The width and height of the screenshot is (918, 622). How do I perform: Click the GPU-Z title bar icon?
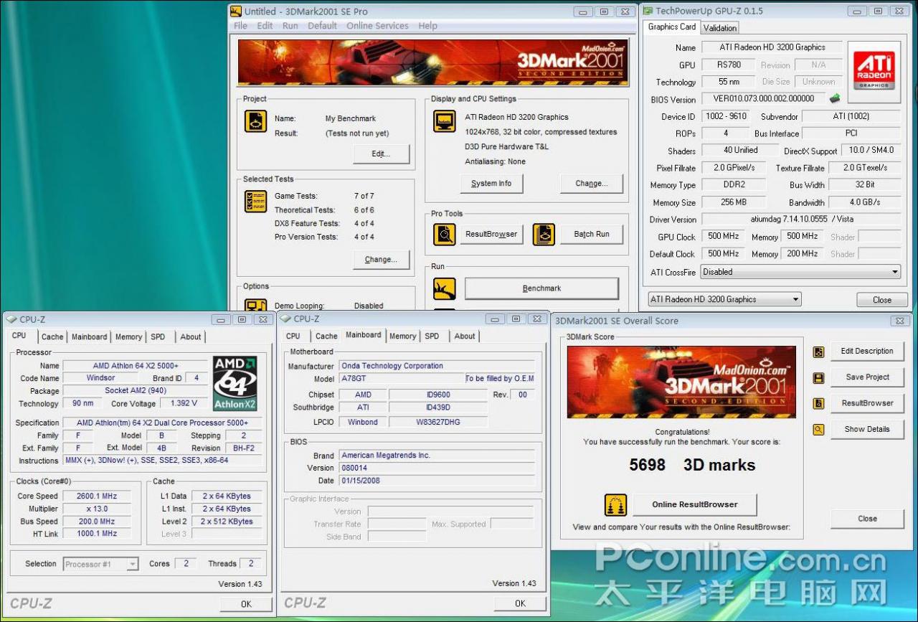[647, 11]
